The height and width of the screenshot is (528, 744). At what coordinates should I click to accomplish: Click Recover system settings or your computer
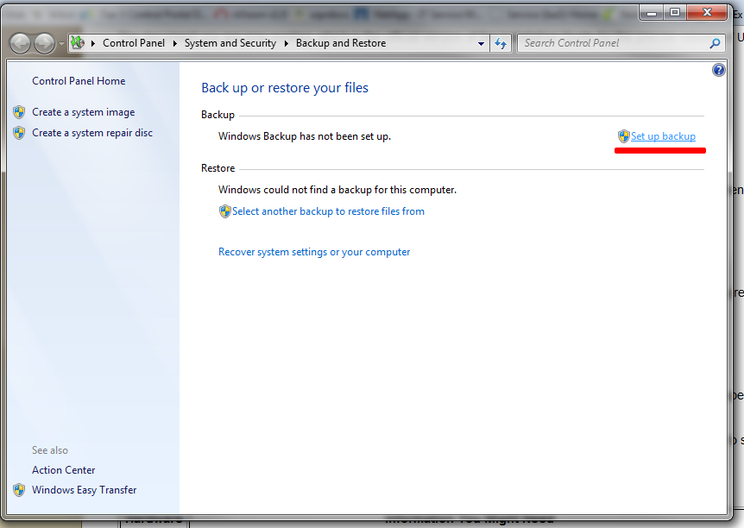point(312,251)
